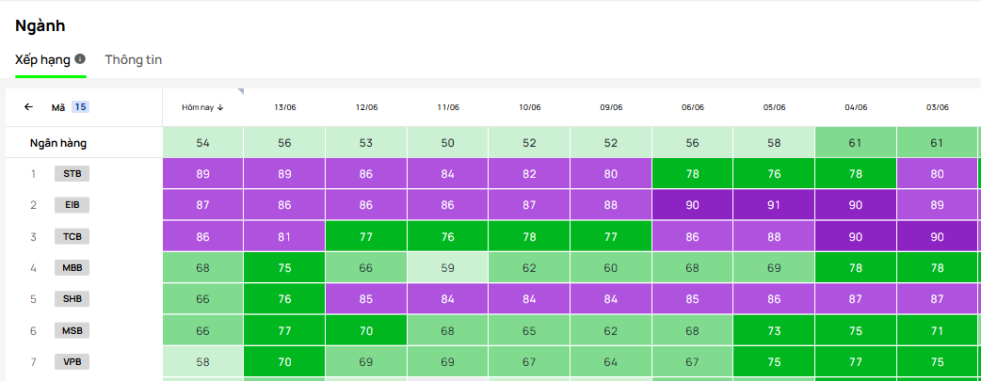Click EIB's dark purple 91 cell
Screen dimensions: 981x381
tap(774, 205)
